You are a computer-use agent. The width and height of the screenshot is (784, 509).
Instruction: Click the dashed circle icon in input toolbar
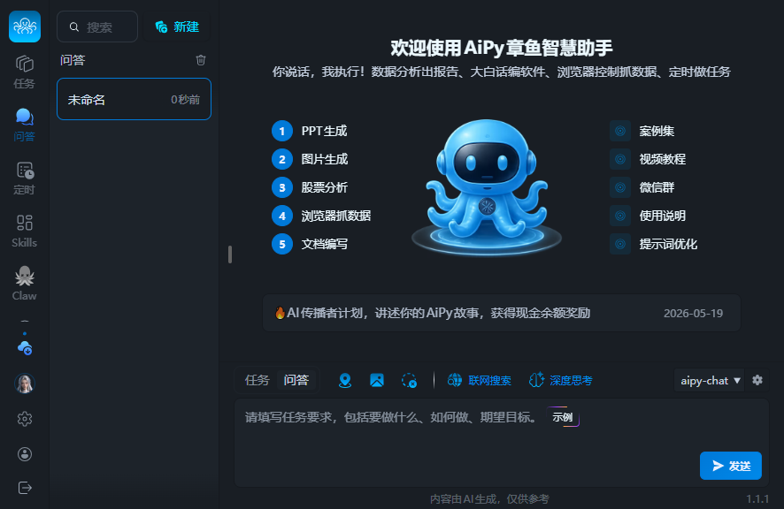coord(409,381)
